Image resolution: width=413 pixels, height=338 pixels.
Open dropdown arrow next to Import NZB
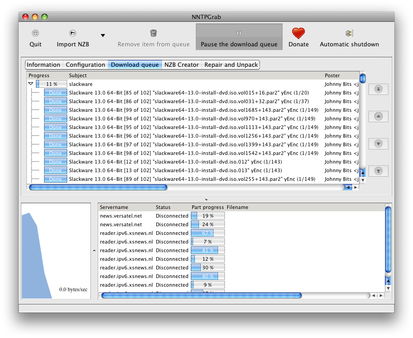[103, 35]
